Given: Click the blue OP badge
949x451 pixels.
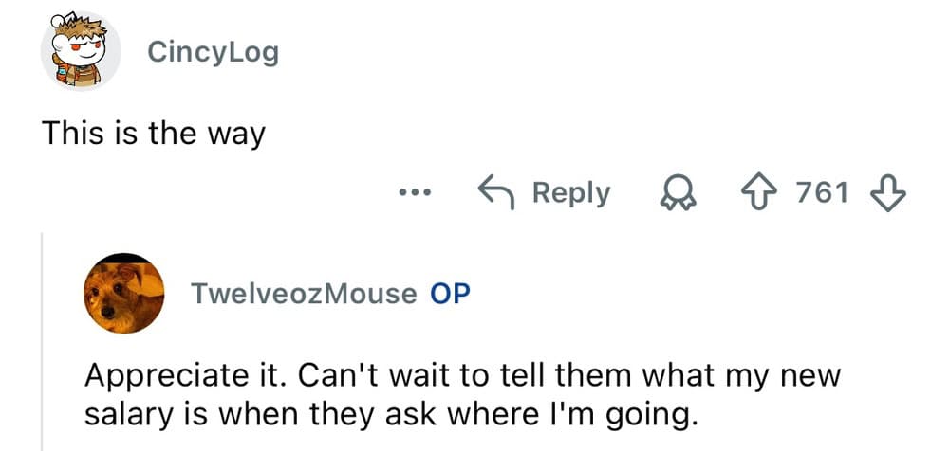Looking at the screenshot, I should [x=451, y=294].
